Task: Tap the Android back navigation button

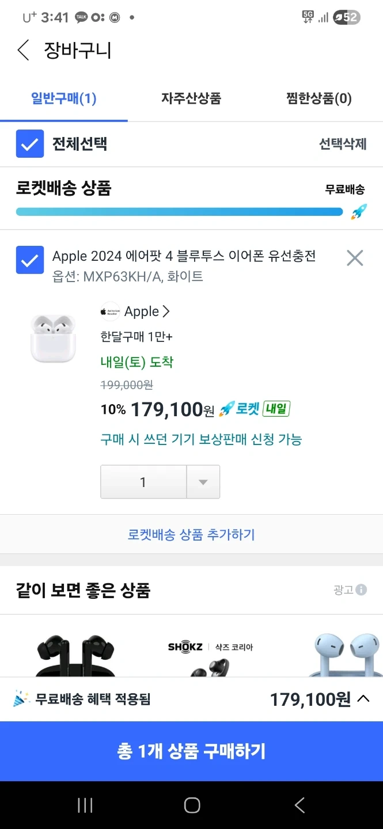Action: [299, 805]
